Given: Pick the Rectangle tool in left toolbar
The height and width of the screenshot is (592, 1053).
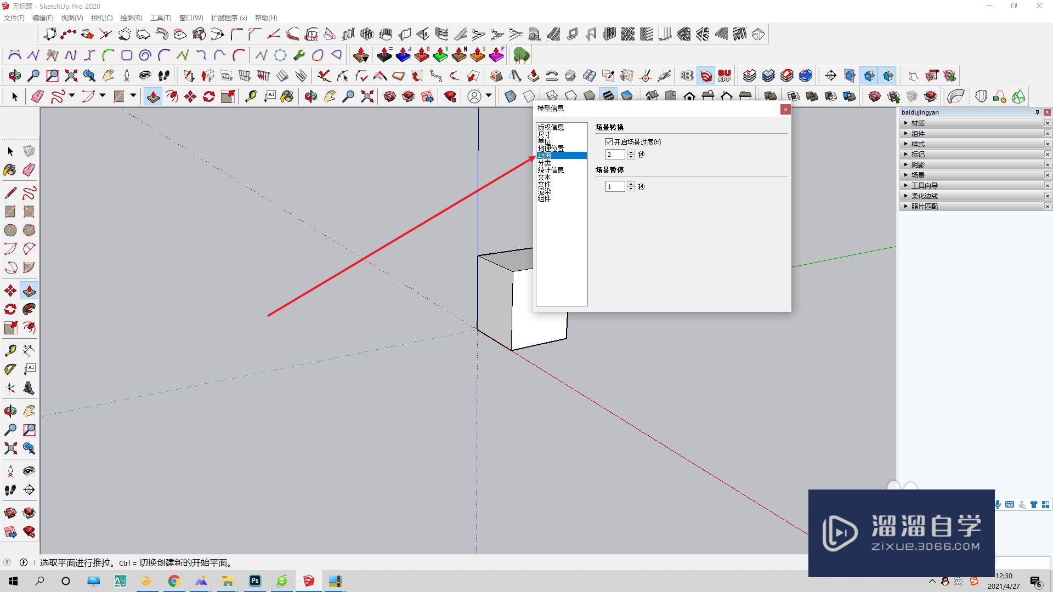Looking at the screenshot, I should [x=10, y=212].
